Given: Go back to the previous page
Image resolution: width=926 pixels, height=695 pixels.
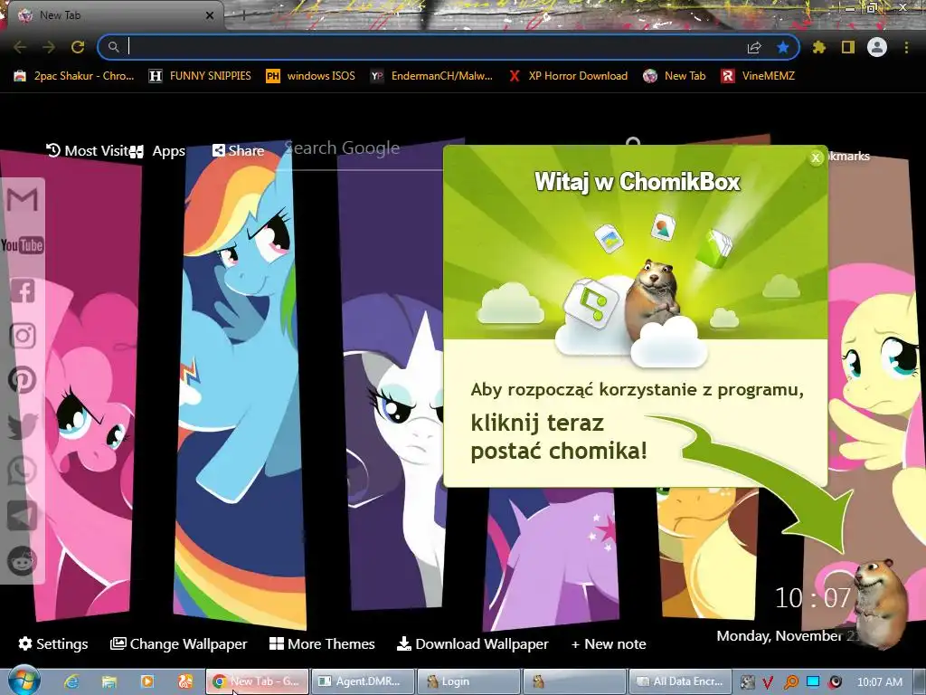Looking at the screenshot, I should [20, 47].
